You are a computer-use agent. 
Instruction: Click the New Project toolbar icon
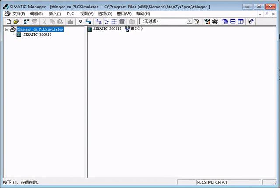pyautogui.click(x=8, y=21)
